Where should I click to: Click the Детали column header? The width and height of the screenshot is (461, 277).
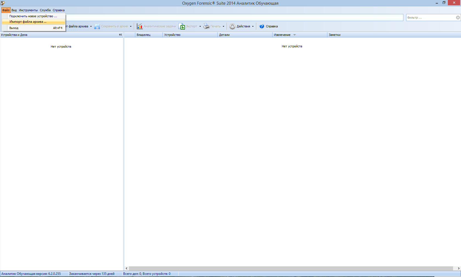pos(245,35)
